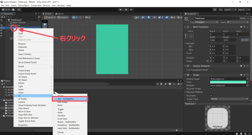Screen dimensions: 252x135
Task: Open Rect Transform preset icon
Action: (x=244, y=27)
